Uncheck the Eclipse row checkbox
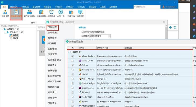Image resolution: width=196 pixels, height=107 pixels. tap(73, 65)
